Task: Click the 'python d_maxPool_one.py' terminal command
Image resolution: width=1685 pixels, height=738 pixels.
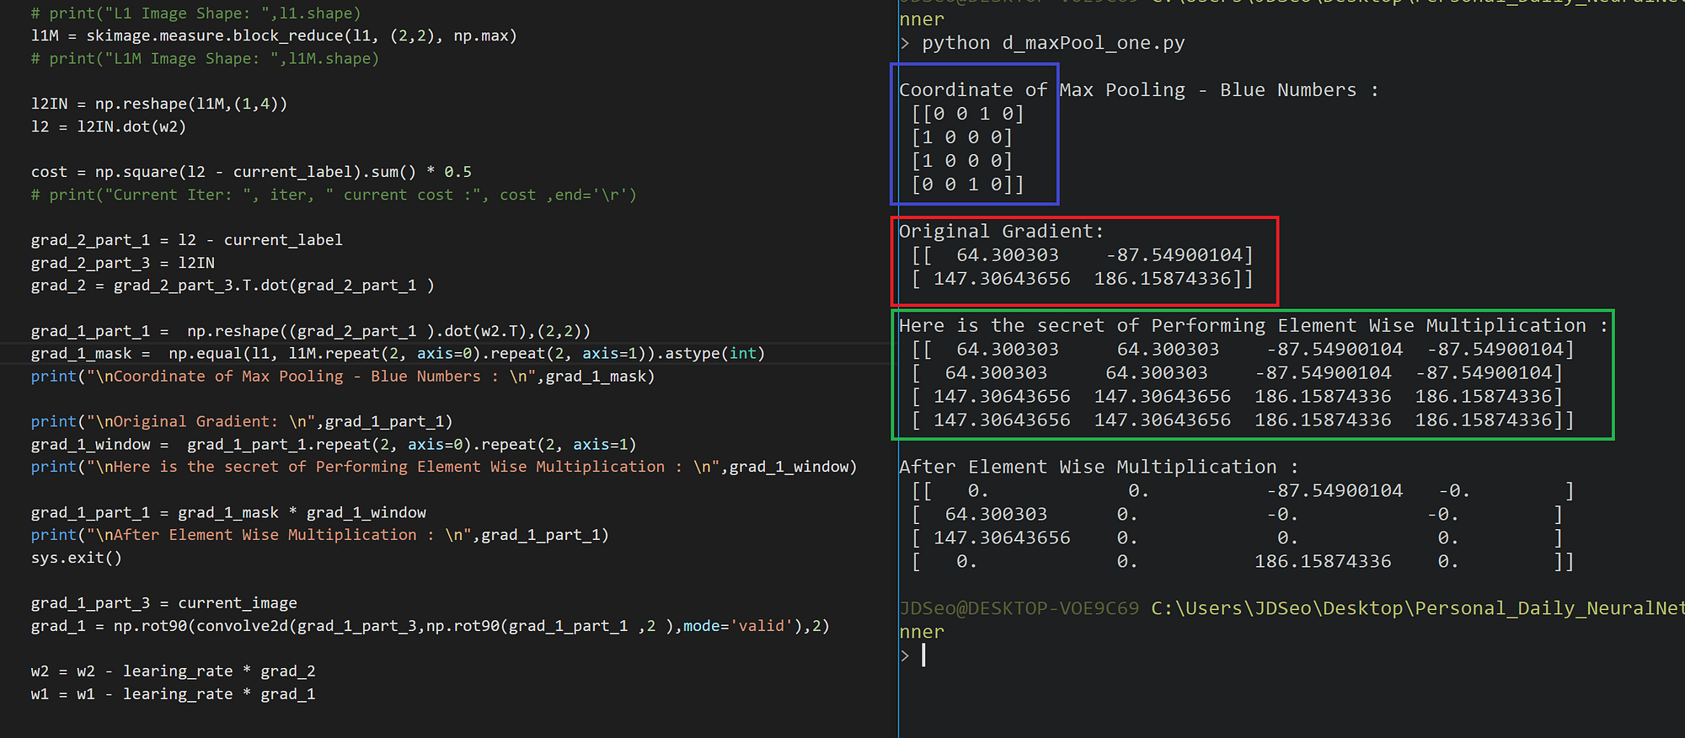Action: (1053, 43)
